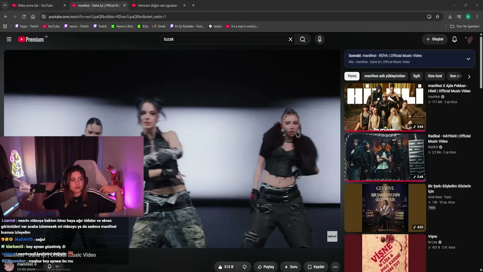Click the 'Oluştur' create button

(435, 39)
